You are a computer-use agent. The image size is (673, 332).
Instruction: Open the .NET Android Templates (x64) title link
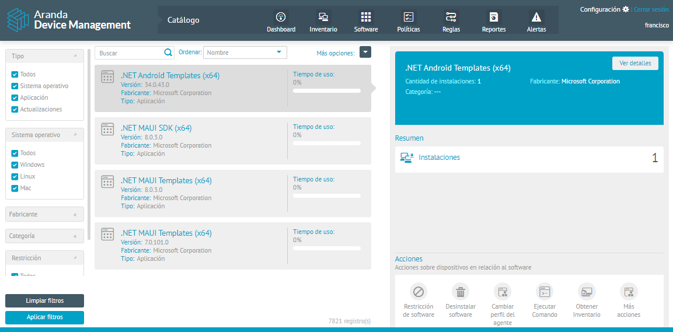(170, 75)
